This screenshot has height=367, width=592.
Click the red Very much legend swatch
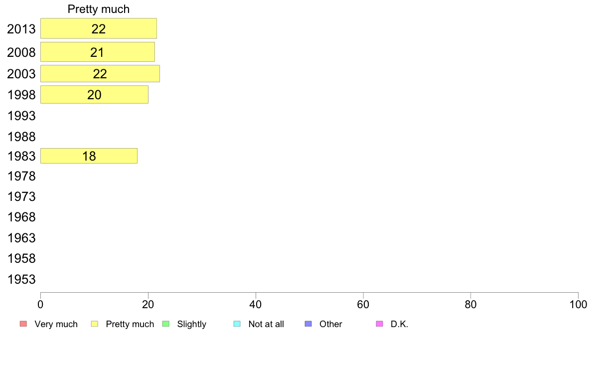click(23, 324)
